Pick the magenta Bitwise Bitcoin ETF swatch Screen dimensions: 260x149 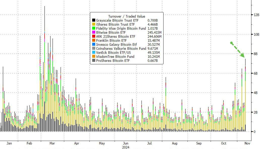pyautogui.click(x=94, y=32)
